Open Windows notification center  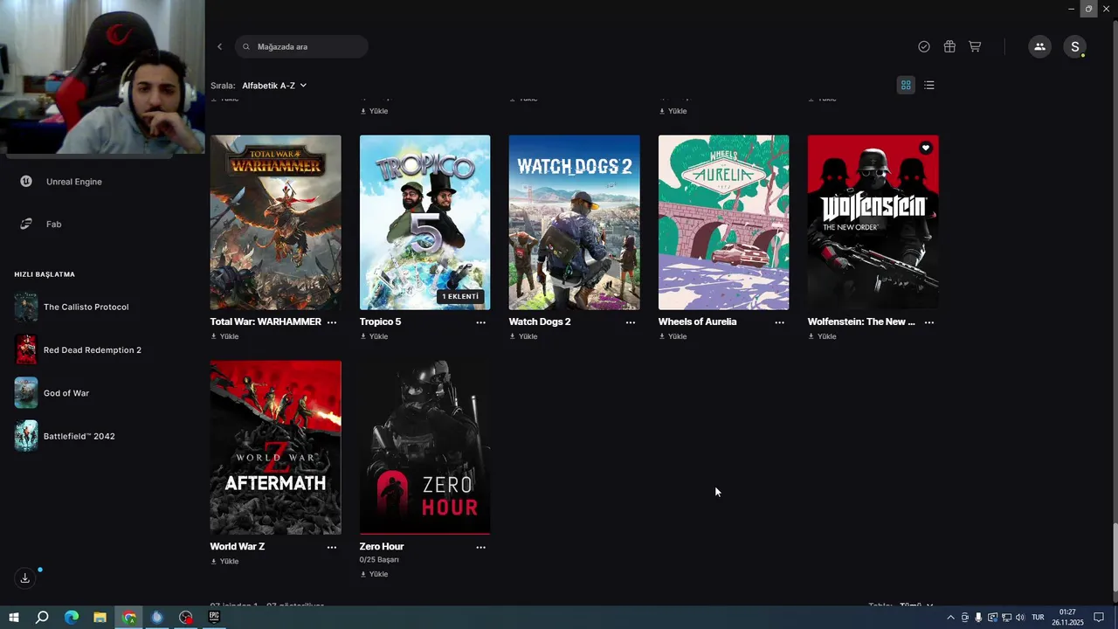point(1099,618)
